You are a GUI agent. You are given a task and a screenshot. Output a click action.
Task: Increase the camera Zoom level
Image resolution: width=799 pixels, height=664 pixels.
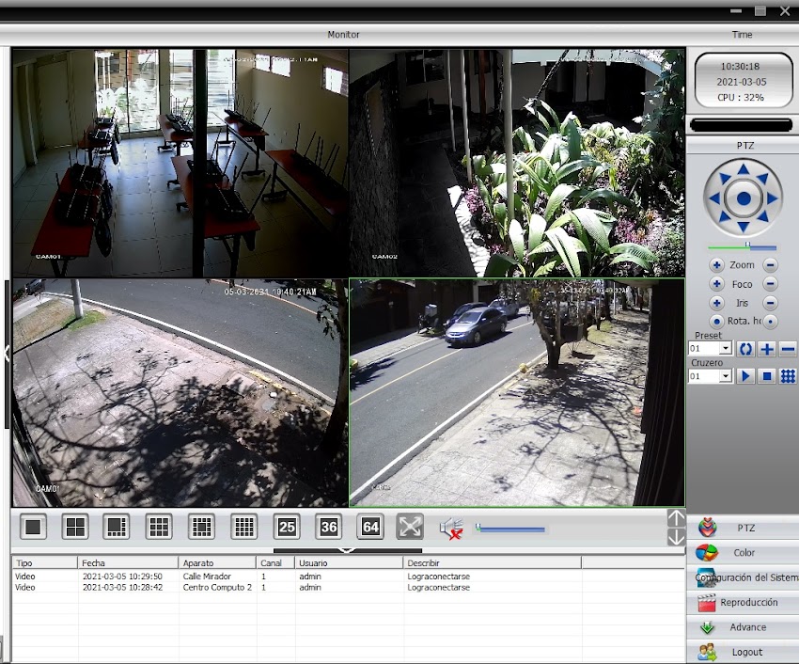click(715, 264)
